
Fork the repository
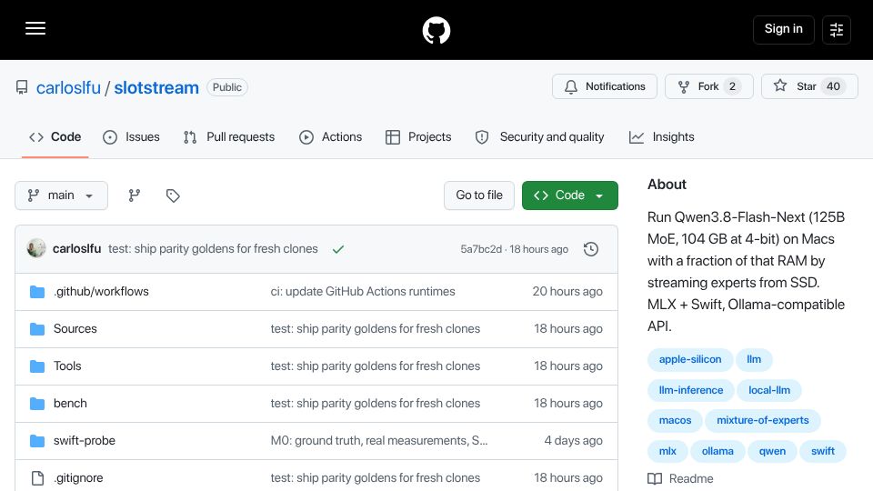[708, 86]
